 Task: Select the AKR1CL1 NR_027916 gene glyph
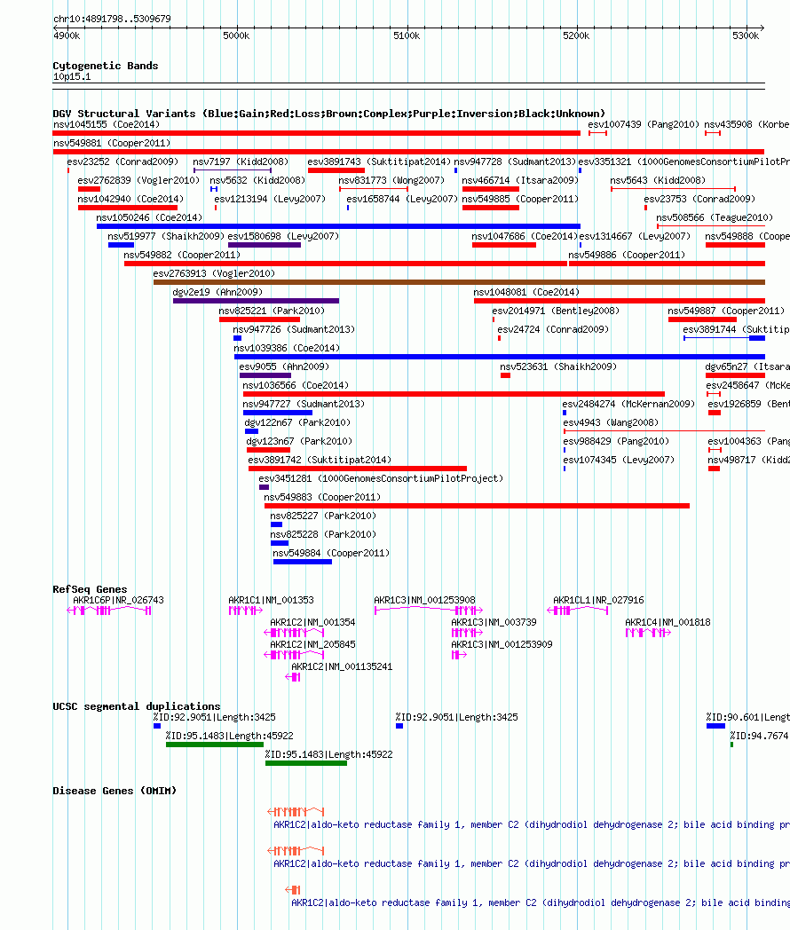[x=578, y=611]
